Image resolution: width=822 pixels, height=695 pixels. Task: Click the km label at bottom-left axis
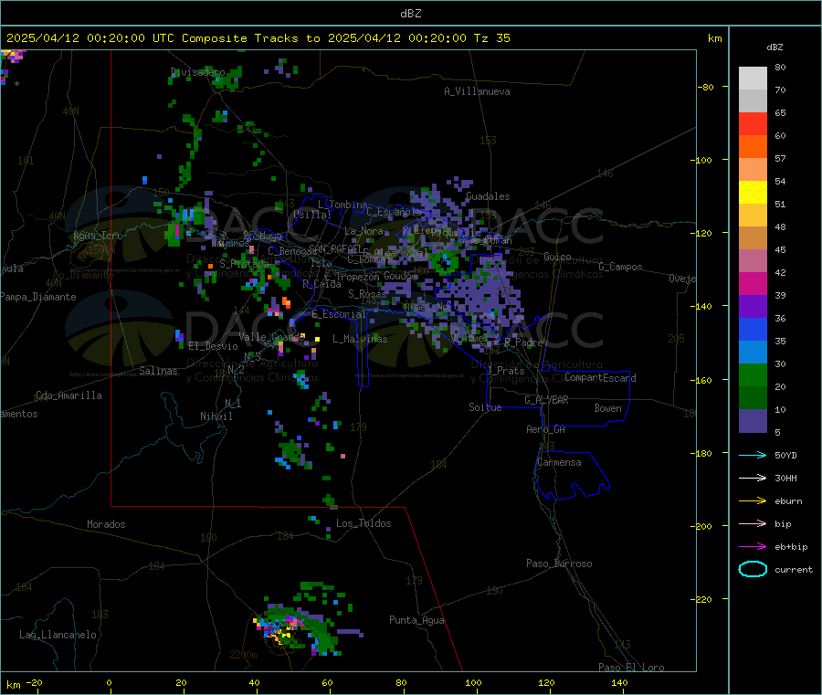[13, 685]
